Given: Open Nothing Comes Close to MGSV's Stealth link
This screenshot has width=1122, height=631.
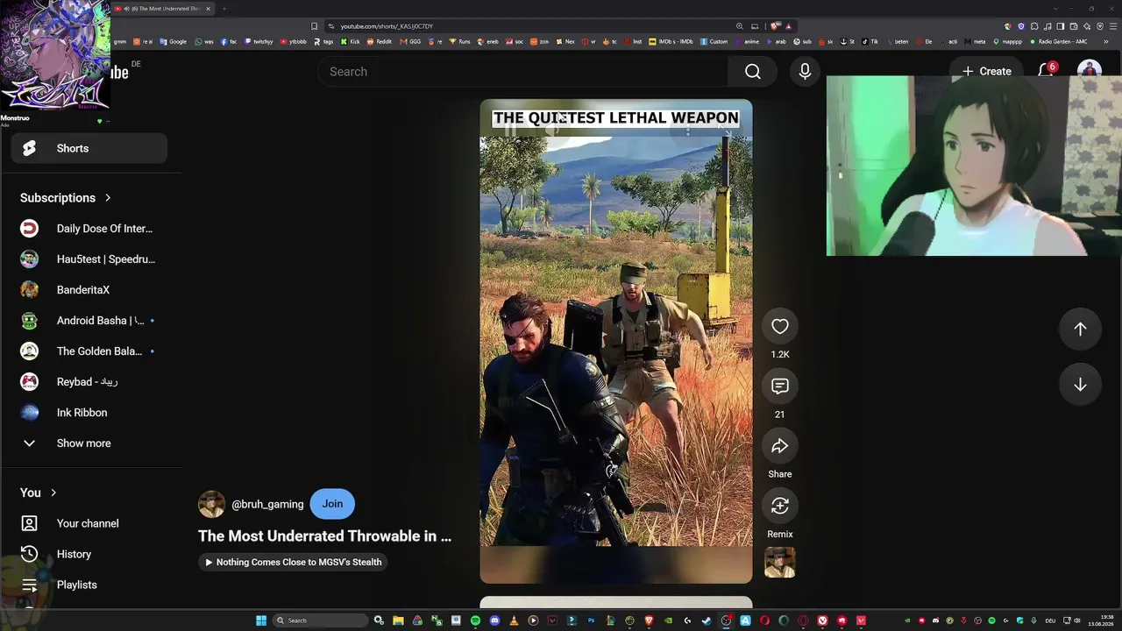Looking at the screenshot, I should coord(293,562).
